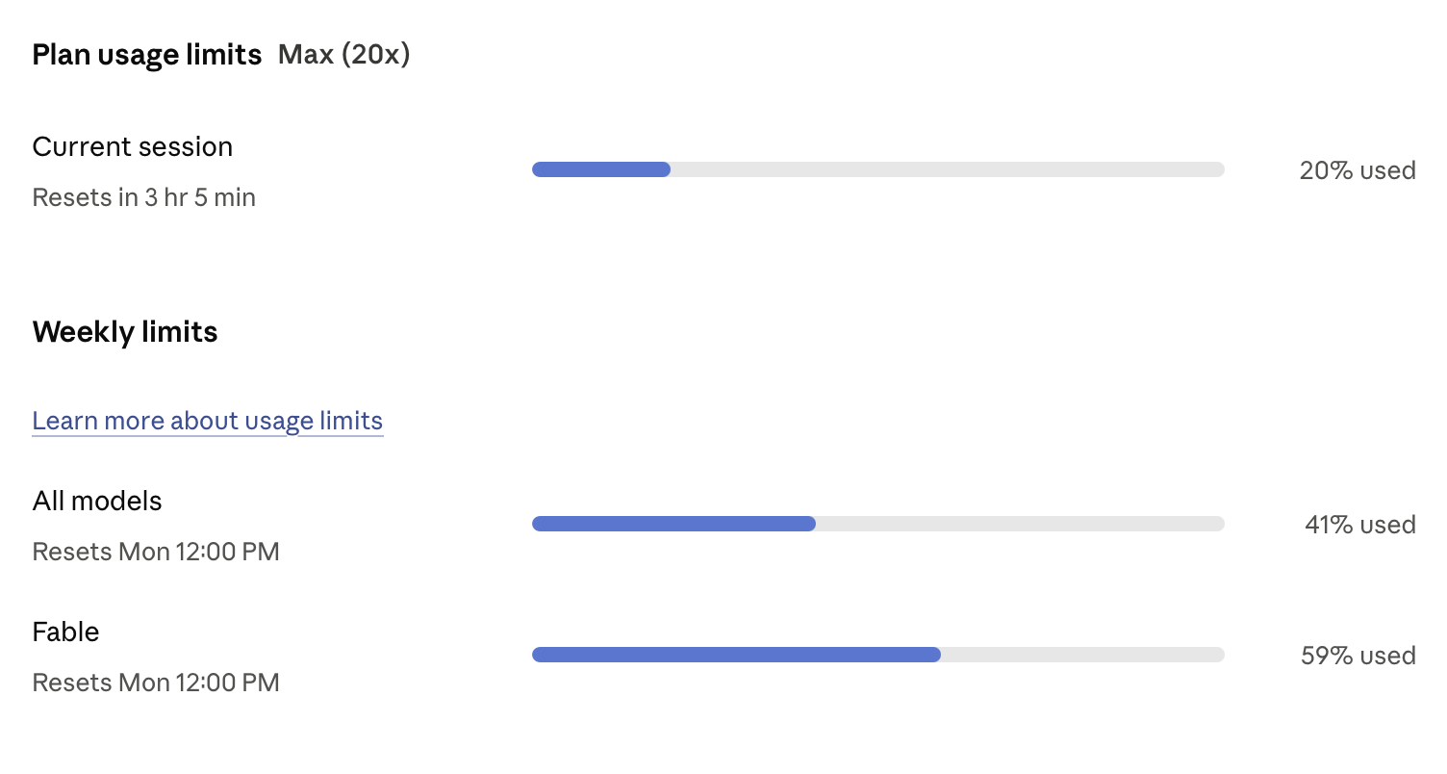Screen dimensions: 1447x774
Task: Click the 41% used text
Action: (1360, 525)
